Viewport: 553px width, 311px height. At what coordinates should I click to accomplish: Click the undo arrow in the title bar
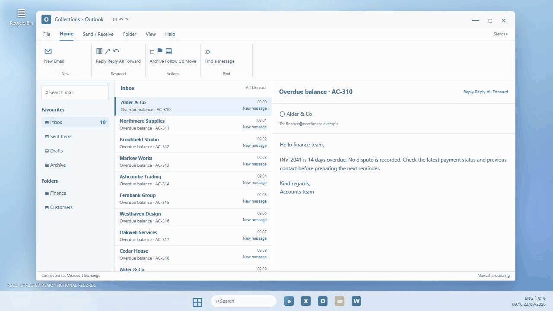pyautogui.click(x=121, y=19)
